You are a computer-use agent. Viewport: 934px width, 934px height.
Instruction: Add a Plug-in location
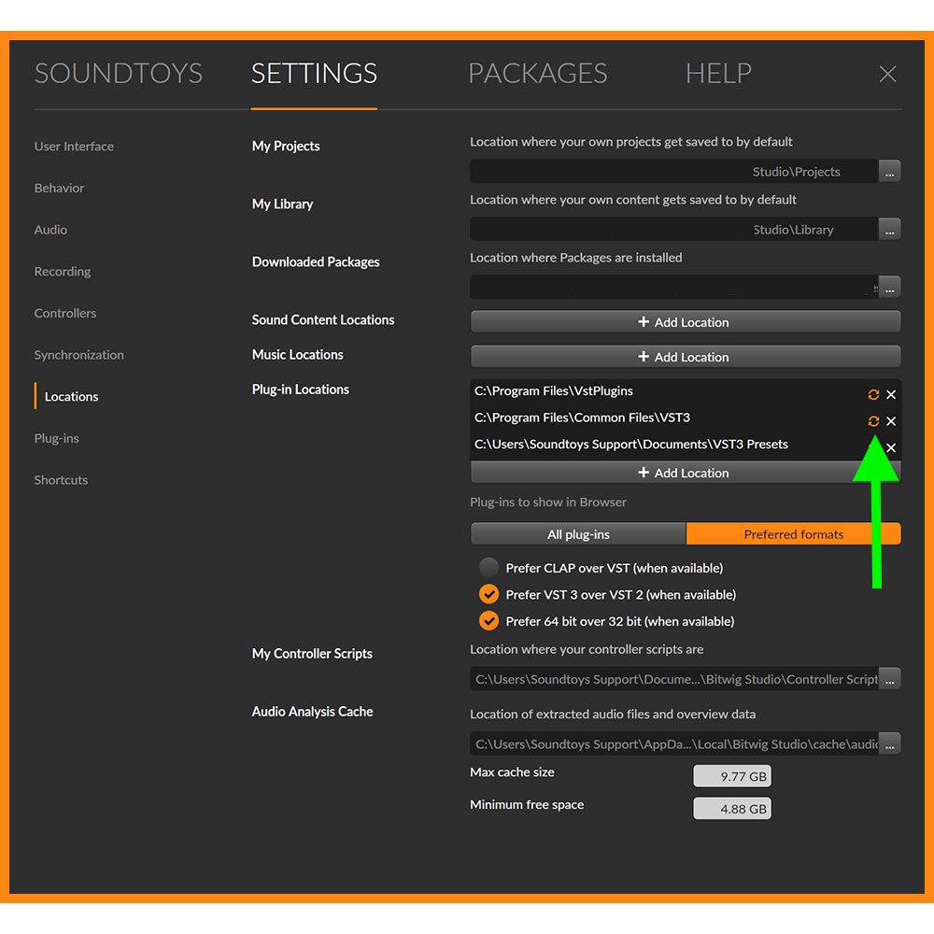686,473
